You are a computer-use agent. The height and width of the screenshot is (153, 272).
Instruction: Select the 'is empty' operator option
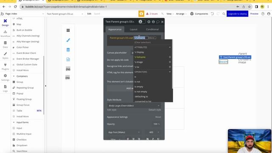tap(153, 87)
